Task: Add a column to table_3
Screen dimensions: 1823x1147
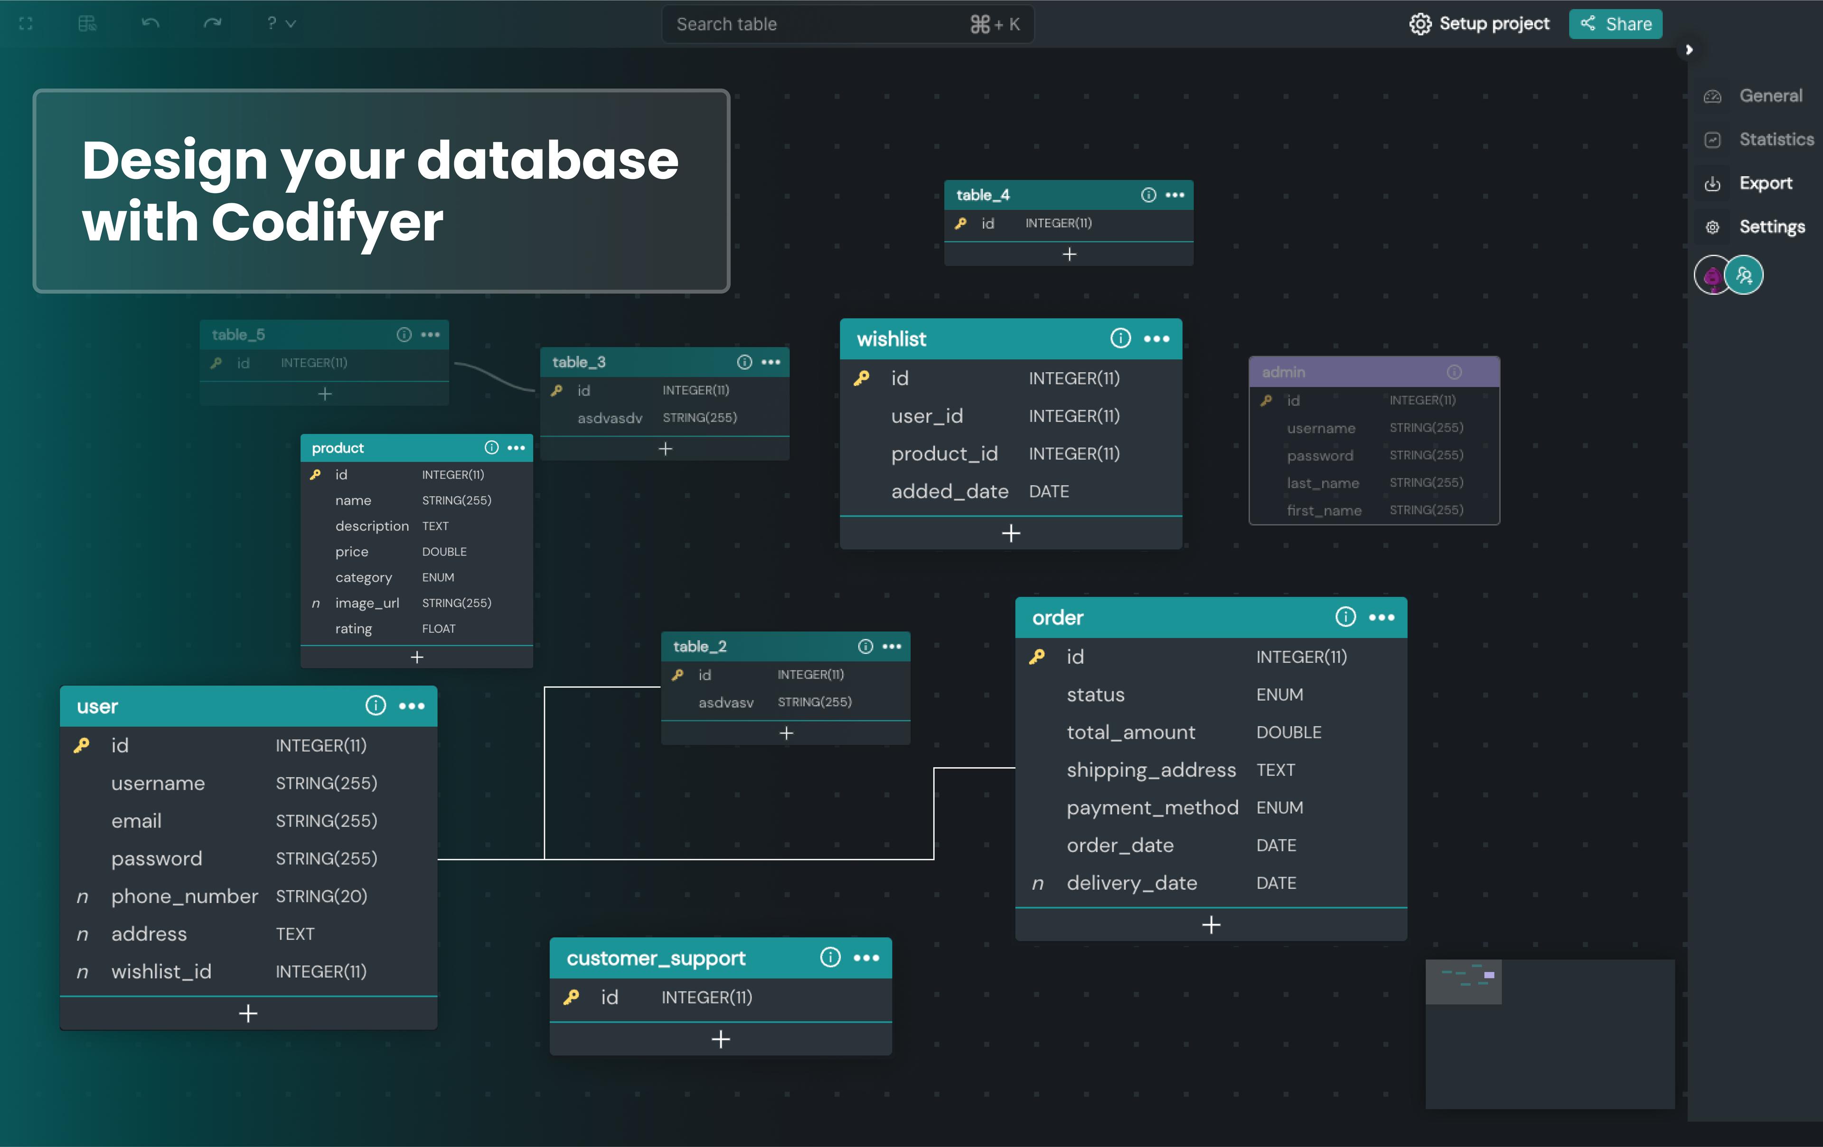Action: pos(666,449)
